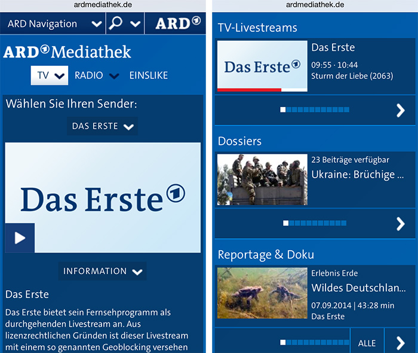Open the 'Sturm der Liebe (2063)' programme entry
The width and height of the screenshot is (418, 353).
(x=352, y=76)
